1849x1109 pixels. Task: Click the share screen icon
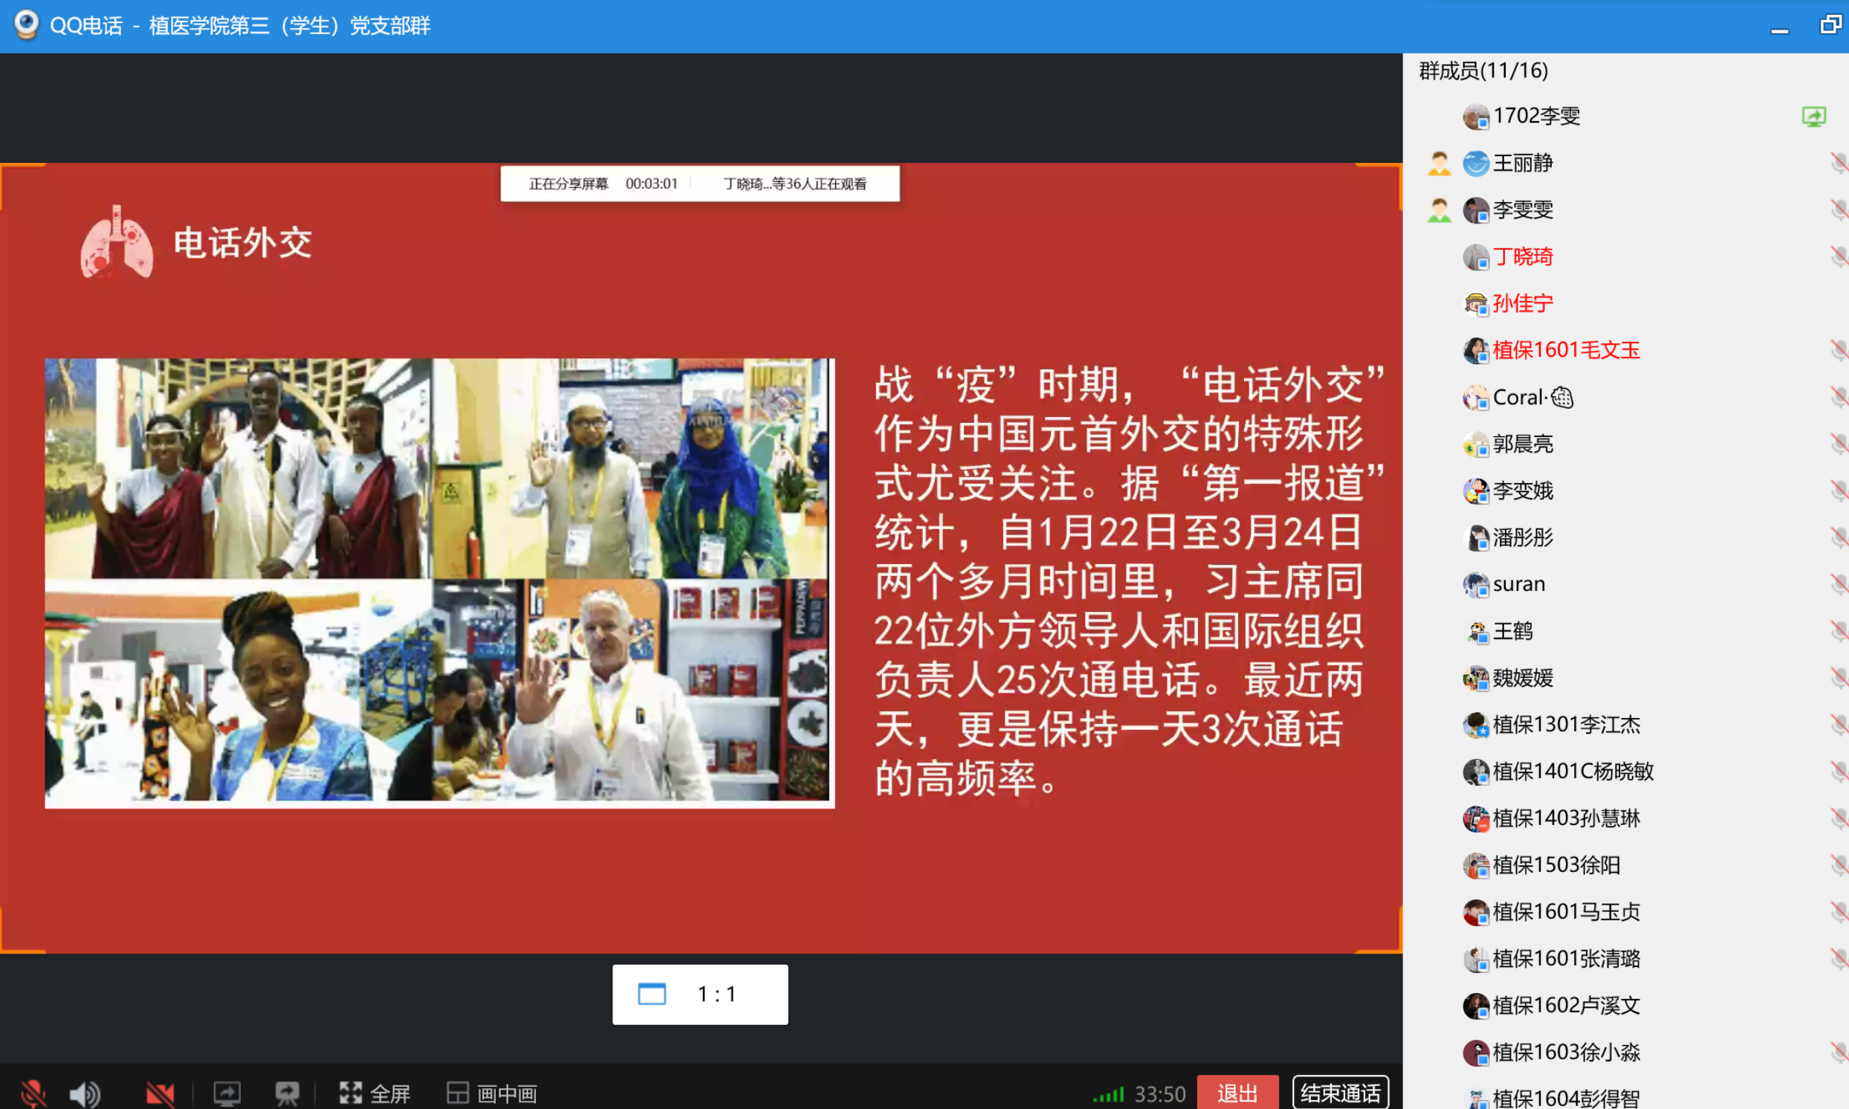(x=227, y=1093)
